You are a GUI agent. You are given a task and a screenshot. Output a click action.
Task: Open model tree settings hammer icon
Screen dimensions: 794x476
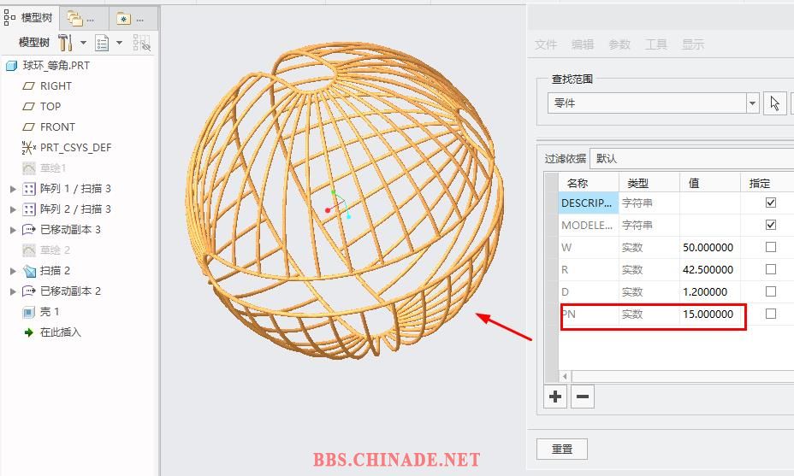coord(65,43)
